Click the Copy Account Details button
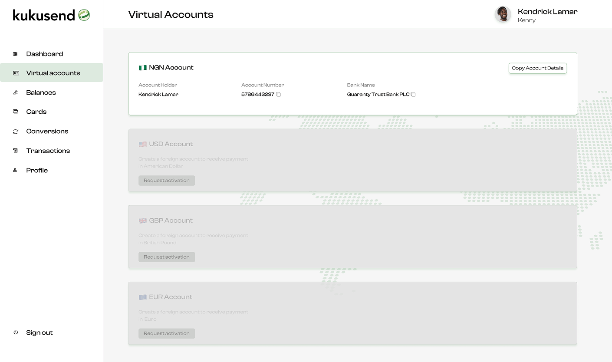 (x=537, y=68)
